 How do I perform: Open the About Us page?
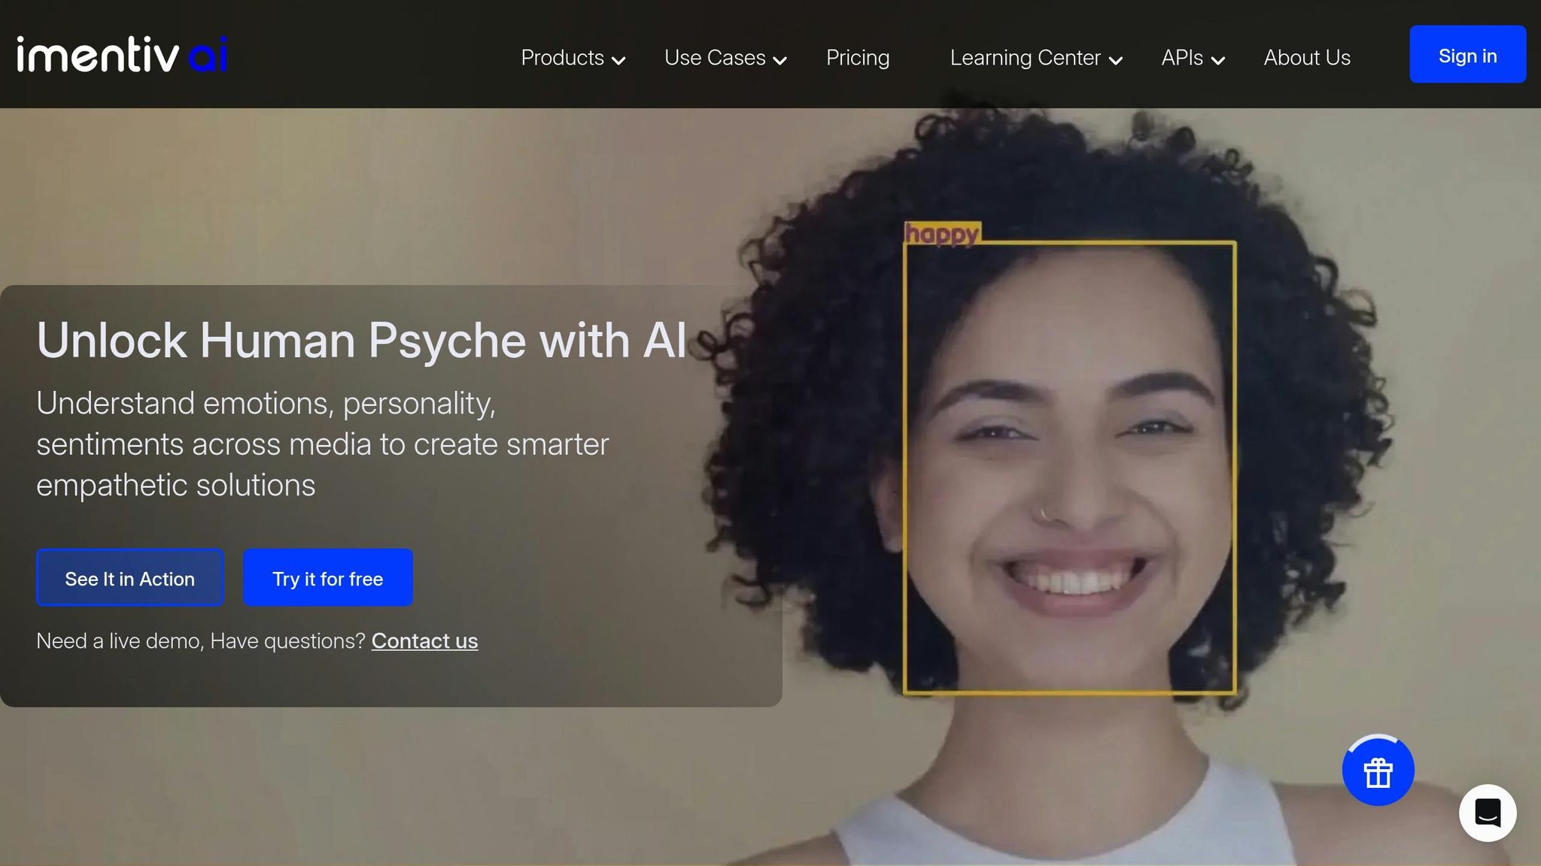(x=1306, y=58)
